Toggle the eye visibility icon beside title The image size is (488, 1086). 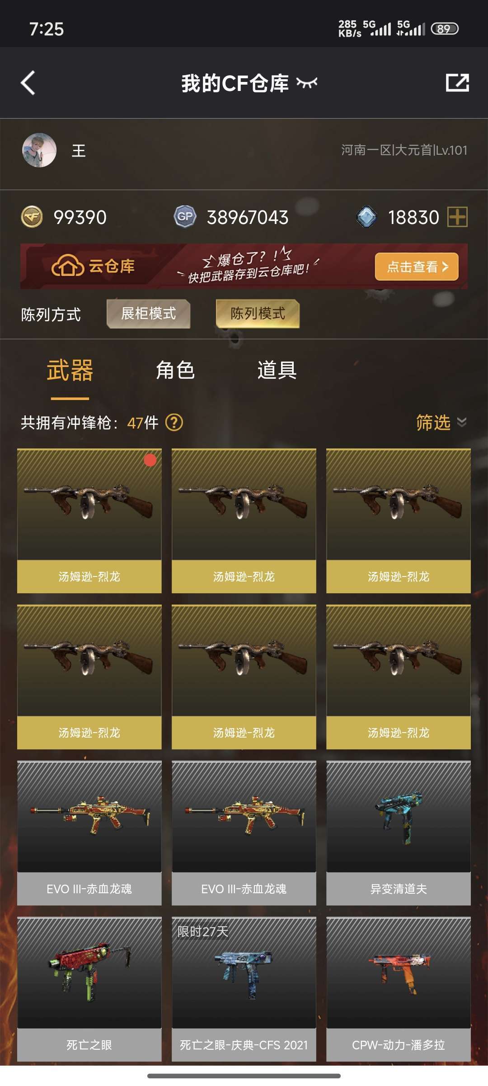(307, 83)
